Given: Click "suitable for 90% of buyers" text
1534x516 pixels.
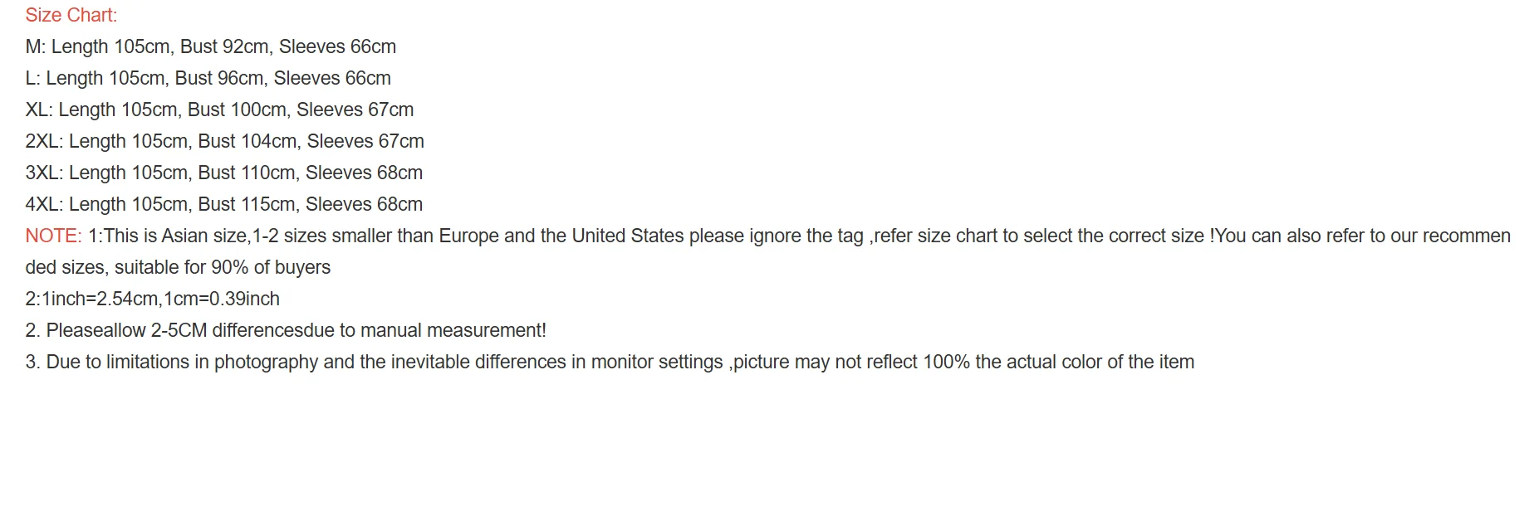Looking at the screenshot, I should pos(223,267).
